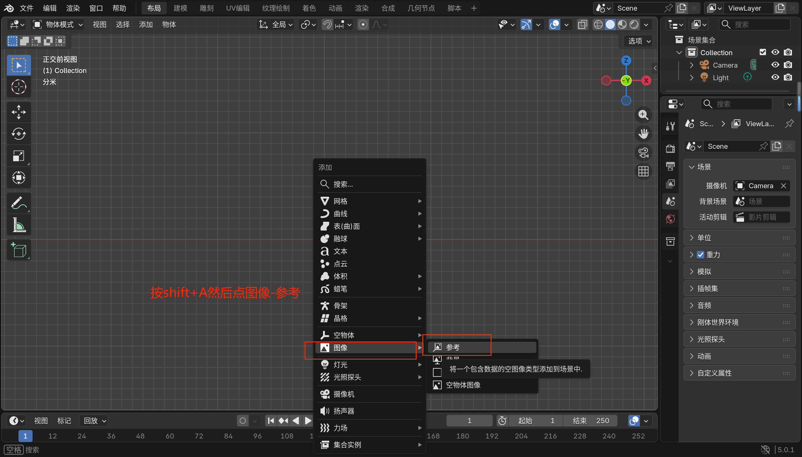Hide the Camera object using its eye icon

pyautogui.click(x=775, y=65)
